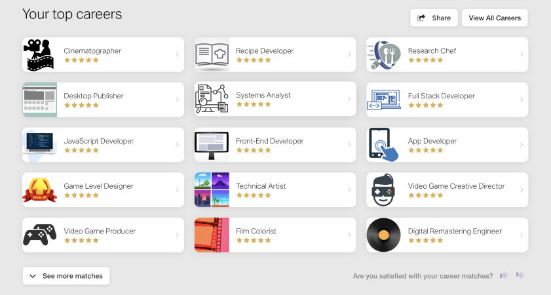551x295 pixels.
Task: Open Full Stack Developer via its chevron
Action: pyautogui.click(x=522, y=100)
